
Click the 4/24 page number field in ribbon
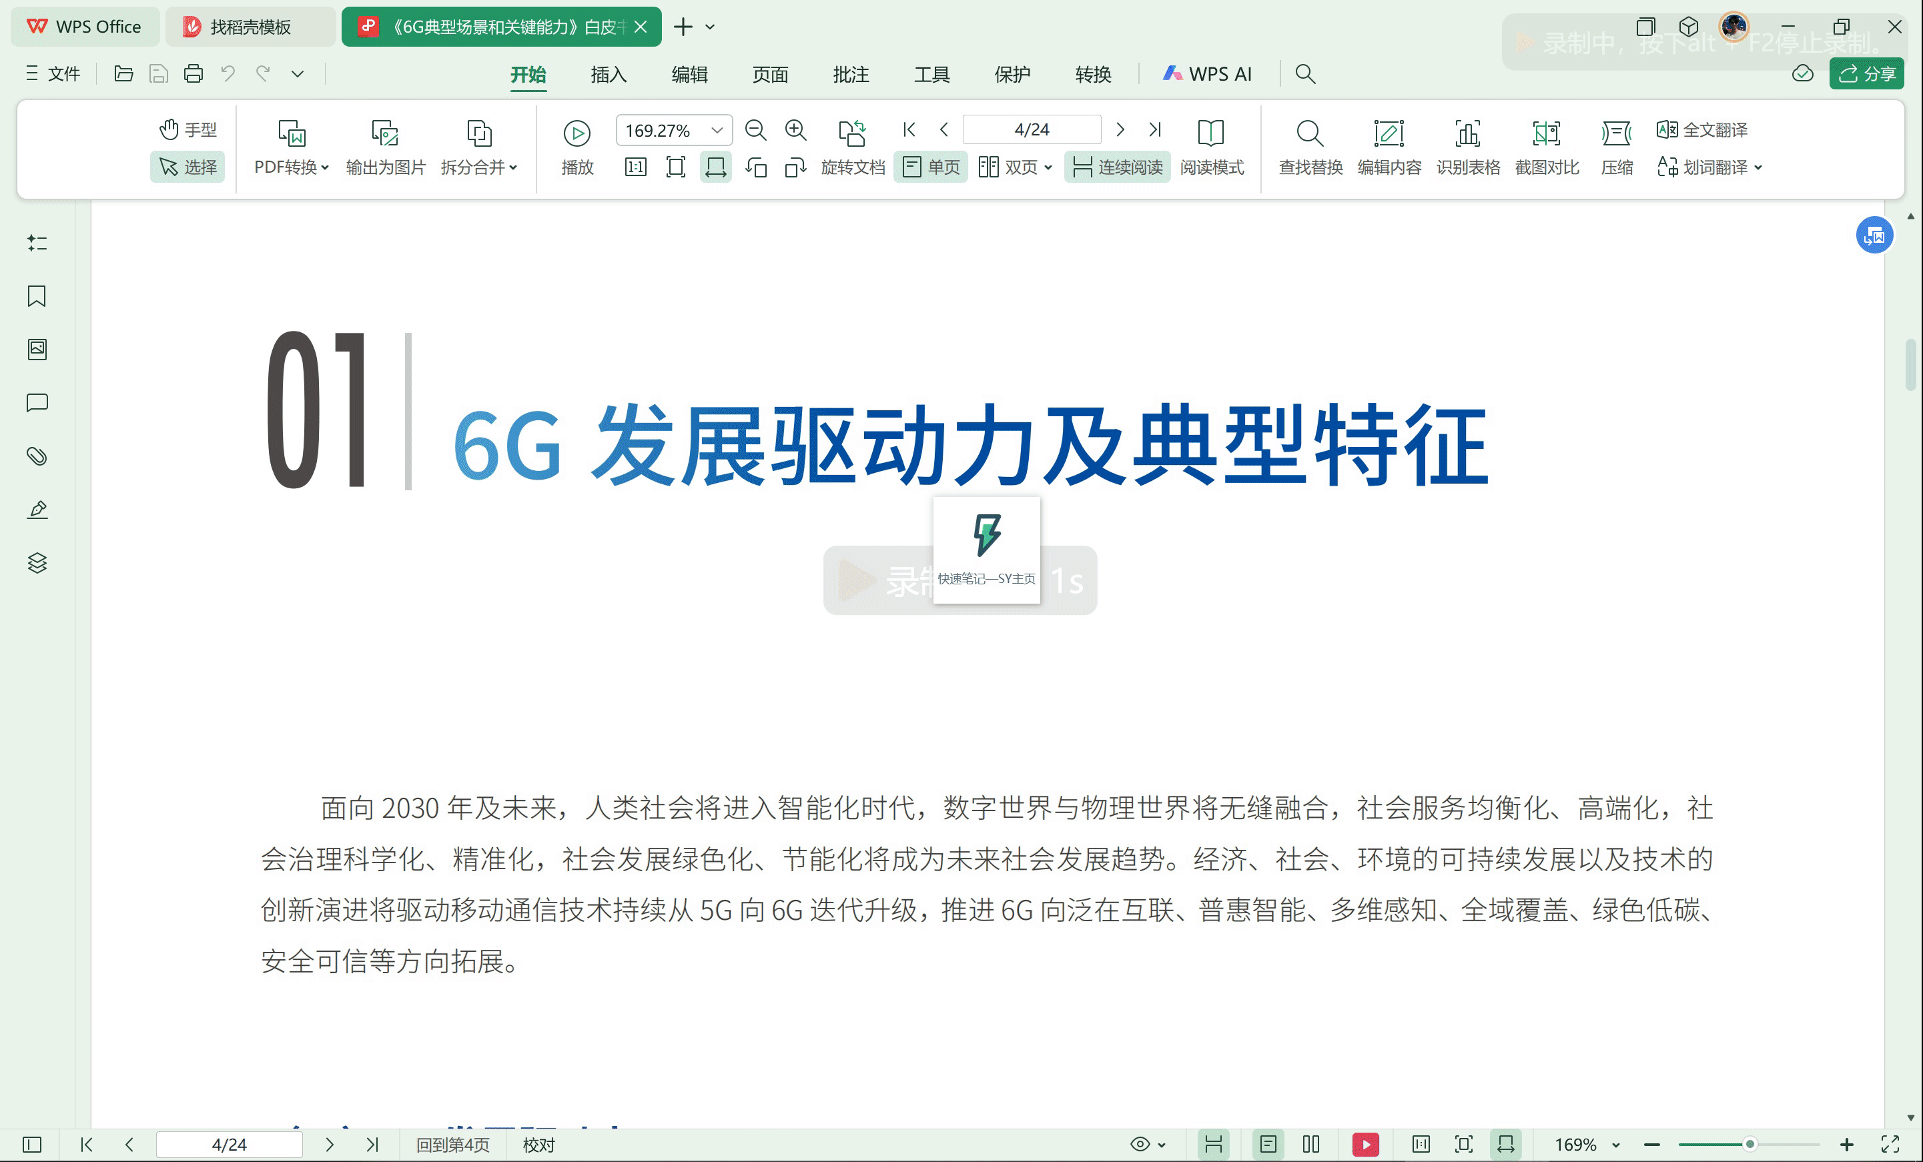tap(1032, 129)
